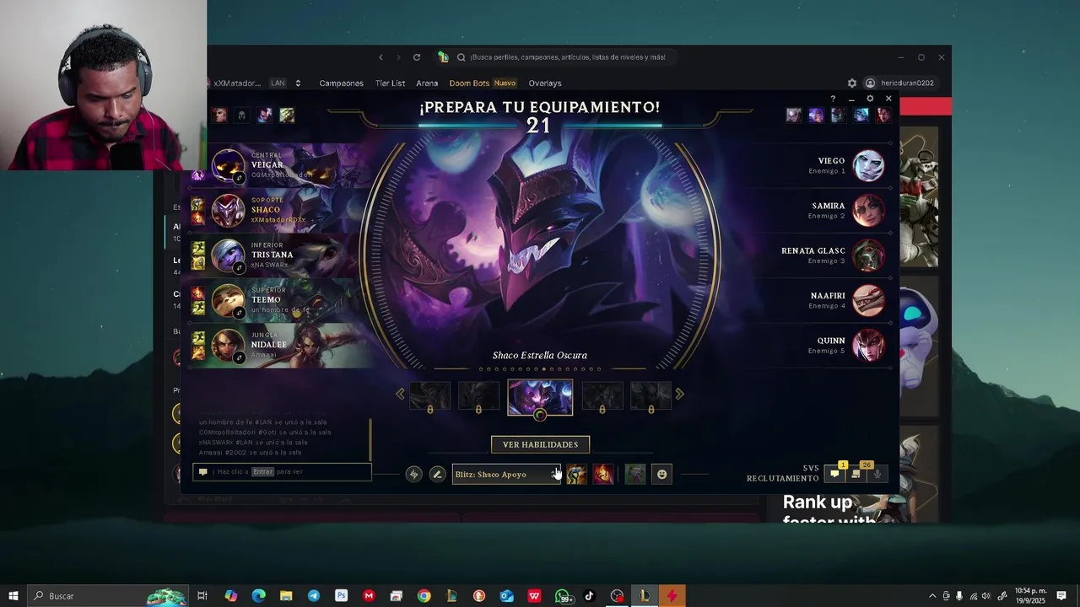Screen dimensions: 1080x607
Task: Select the Ignite summoner spell icon
Action: click(x=603, y=475)
